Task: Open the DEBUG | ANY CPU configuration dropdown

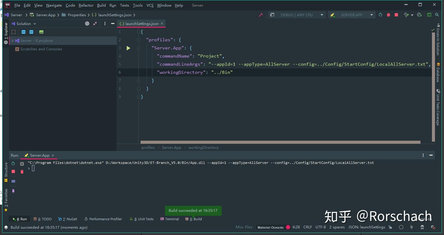Action: [297, 15]
